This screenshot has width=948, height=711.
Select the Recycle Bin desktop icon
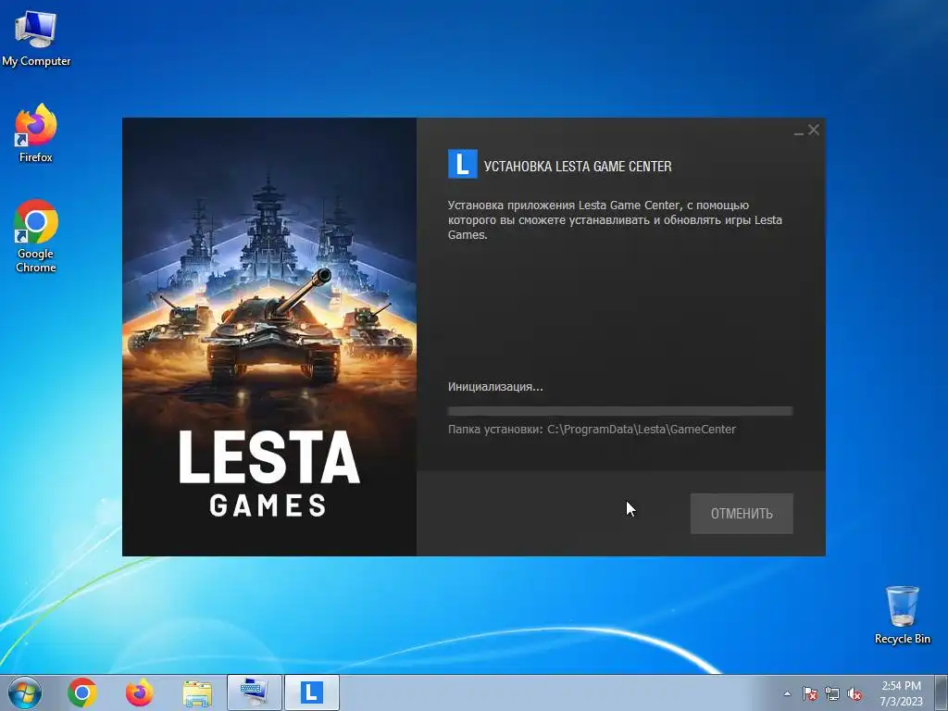(x=902, y=615)
